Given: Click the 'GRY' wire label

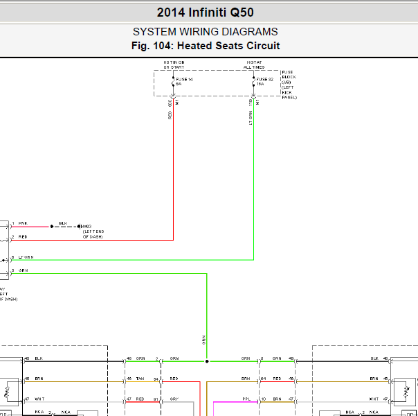Looking at the screenshot, I should (174, 399).
